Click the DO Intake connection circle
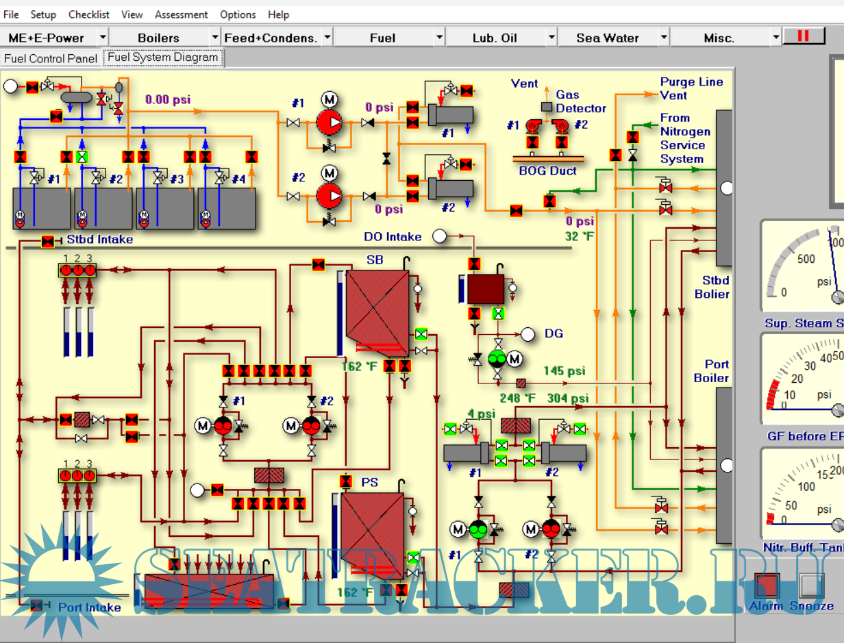Image resolution: width=844 pixels, height=643 pixels. (439, 237)
